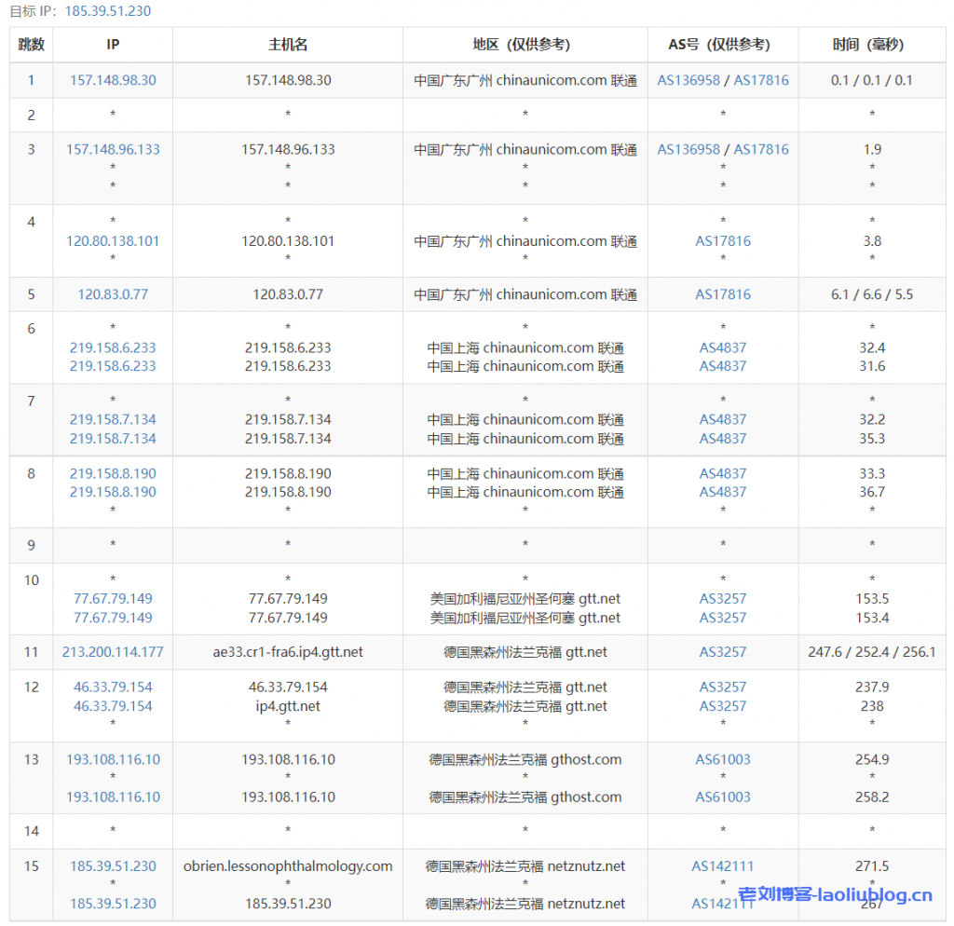Click the 时间 (毫秒) column header
Image resolution: width=954 pixels, height=926 pixels.
[x=871, y=45]
